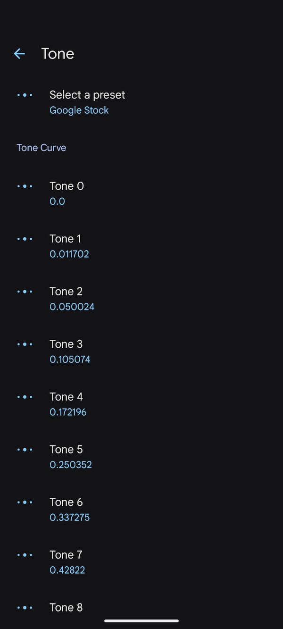283x629 pixels.
Task: Open the dots icon next to Tone 8
Action: pos(25,607)
